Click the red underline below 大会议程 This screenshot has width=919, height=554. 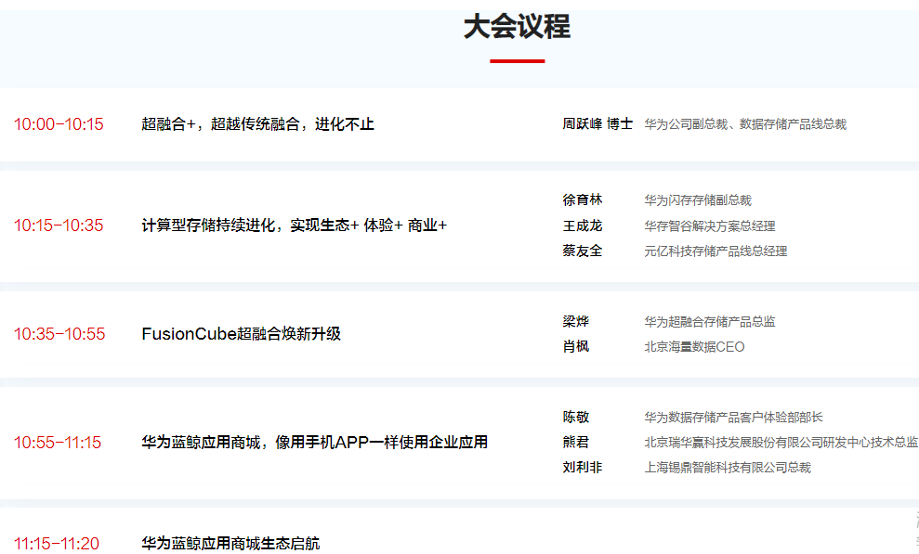[x=517, y=61]
